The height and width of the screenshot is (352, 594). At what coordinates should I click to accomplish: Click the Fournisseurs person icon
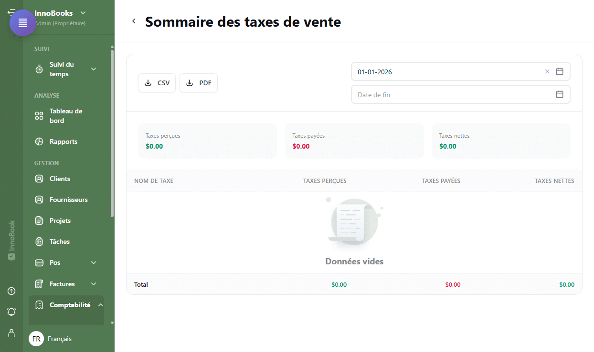[39, 200]
